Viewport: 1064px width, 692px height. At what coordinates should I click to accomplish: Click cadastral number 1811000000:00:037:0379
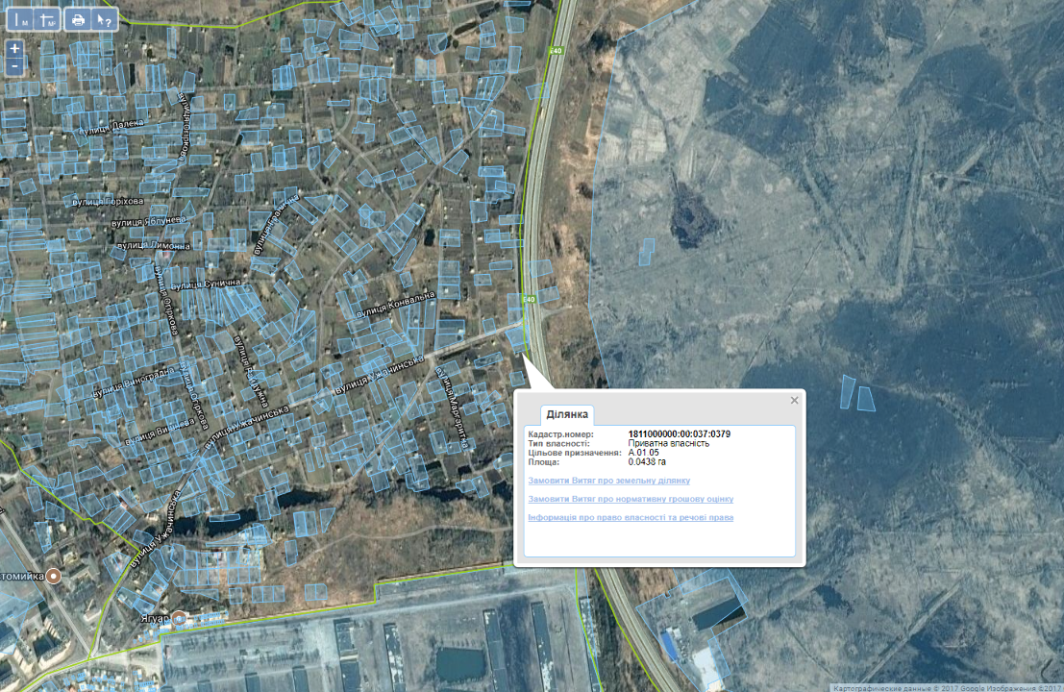tap(680, 434)
